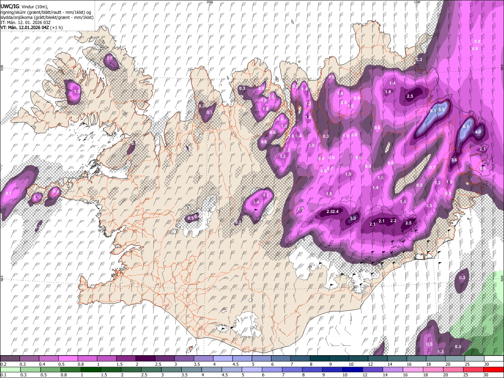Select the 1–1.5 swatch in upper legend row
The image size is (504, 378).
107,359
